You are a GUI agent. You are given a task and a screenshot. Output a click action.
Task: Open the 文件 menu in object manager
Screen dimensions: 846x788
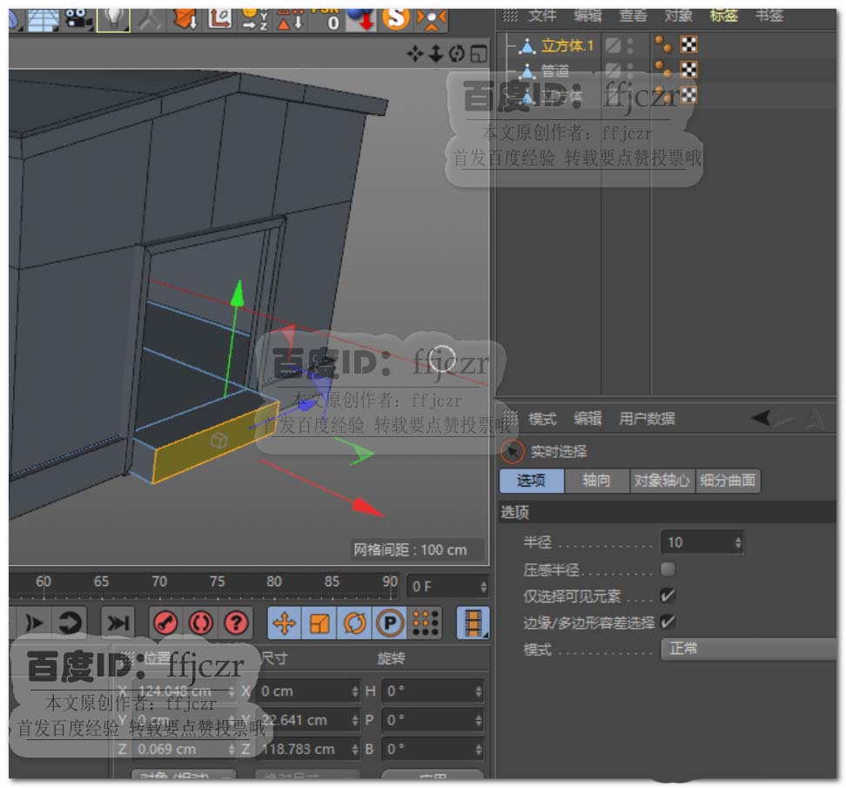(542, 17)
